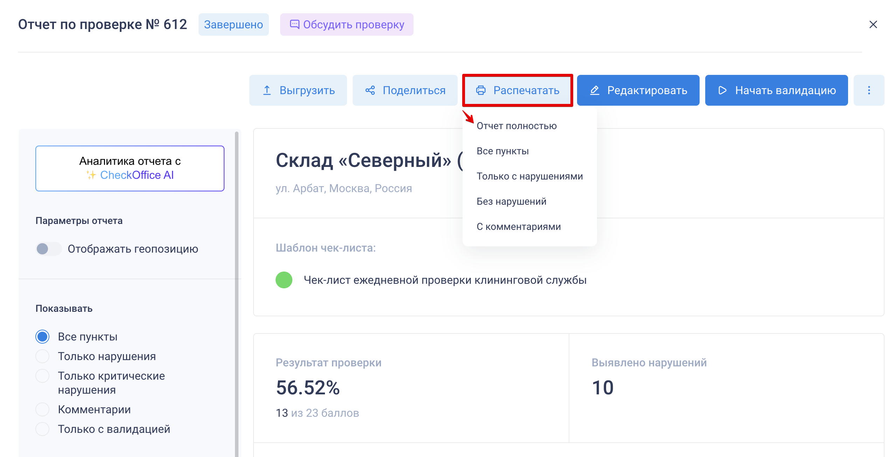Choose Только с валидацией radio option

click(43, 429)
